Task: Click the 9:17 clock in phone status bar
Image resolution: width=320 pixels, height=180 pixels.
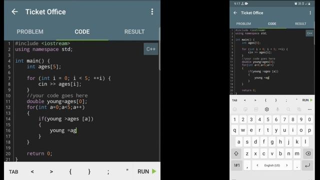Action: 237,3
